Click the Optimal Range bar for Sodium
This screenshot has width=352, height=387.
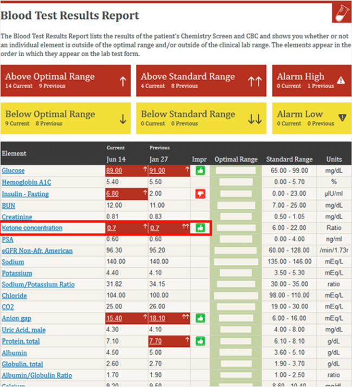pos(236,262)
